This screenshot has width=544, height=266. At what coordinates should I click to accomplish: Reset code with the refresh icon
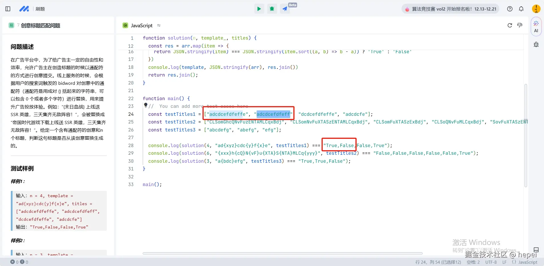point(510,25)
